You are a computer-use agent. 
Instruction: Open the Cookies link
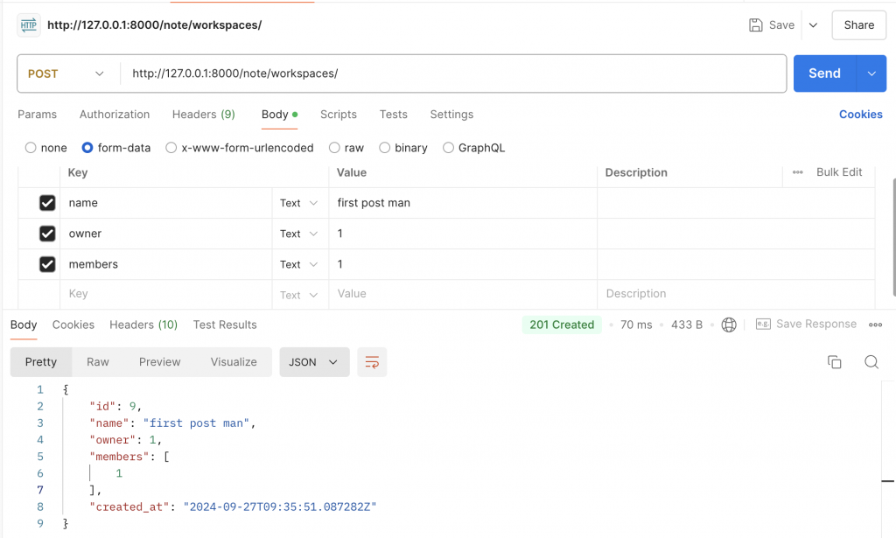pyautogui.click(x=861, y=115)
